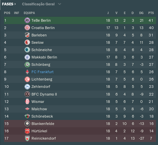Click the TeBe Berlin club crest

coord(27,20)
